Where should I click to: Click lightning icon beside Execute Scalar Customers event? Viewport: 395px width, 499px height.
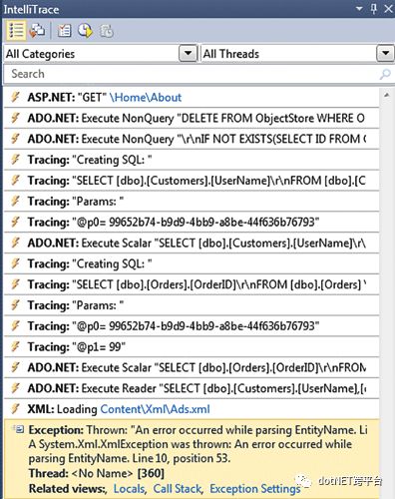coord(15,243)
